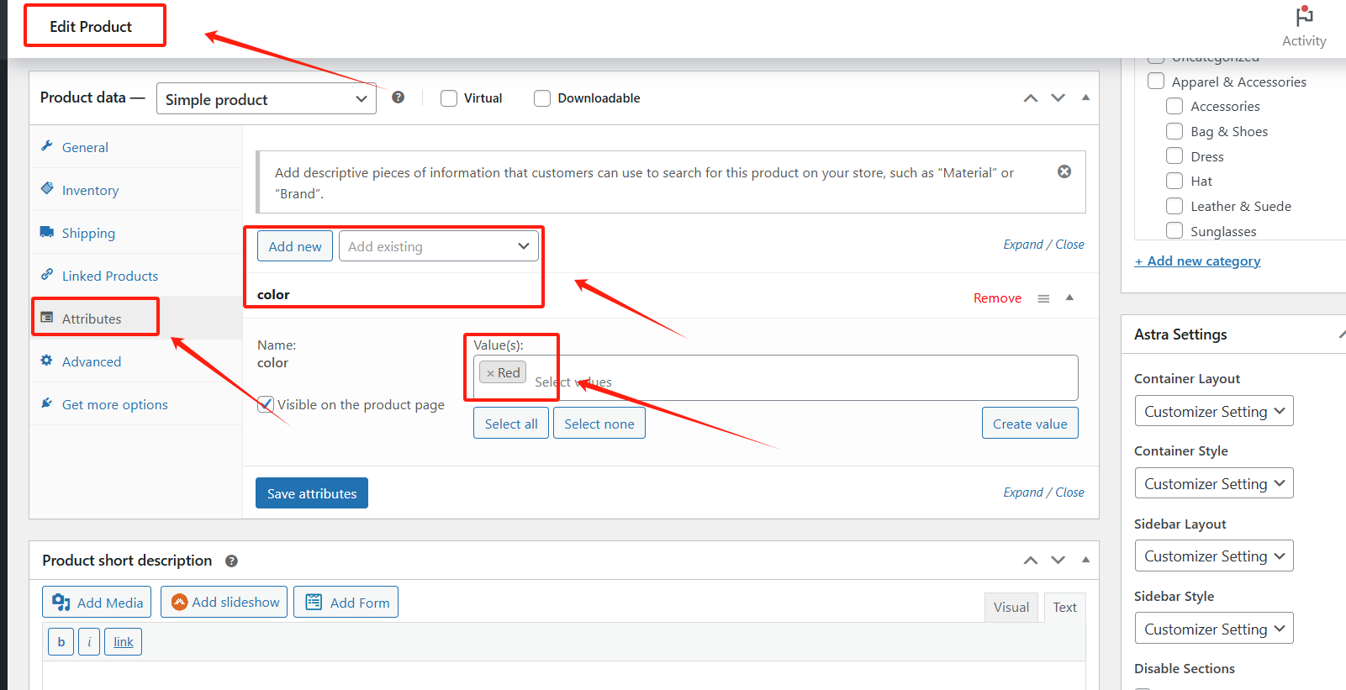The width and height of the screenshot is (1346, 690).
Task: Check the Bag & Shoes category
Action: point(1174,131)
